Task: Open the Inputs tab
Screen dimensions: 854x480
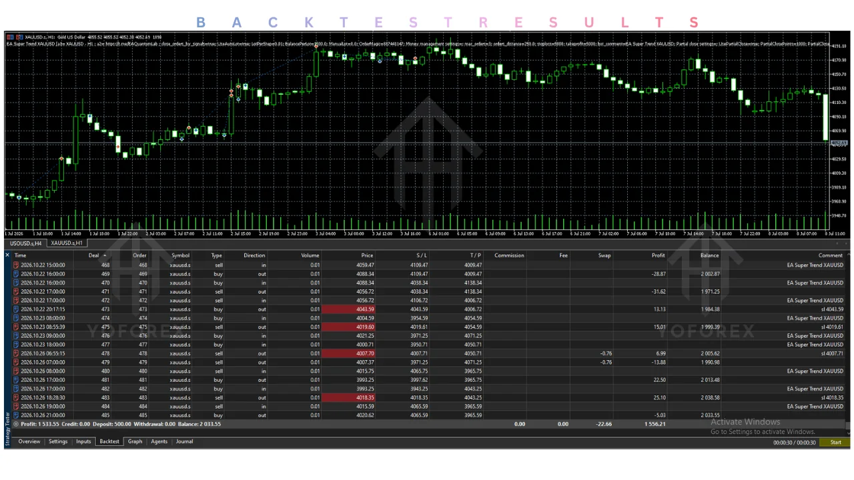Action: (83, 441)
